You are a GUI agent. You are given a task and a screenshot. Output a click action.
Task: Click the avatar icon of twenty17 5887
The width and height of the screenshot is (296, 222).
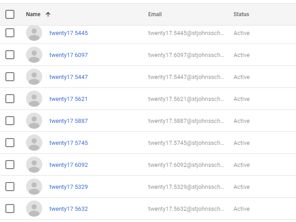point(34,121)
